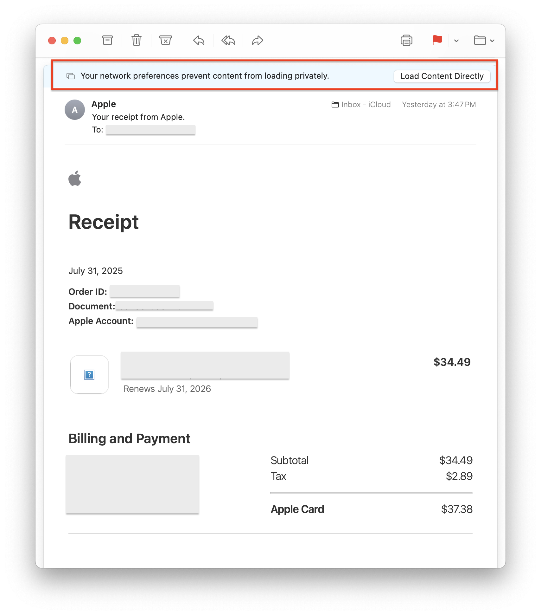Toggle the red flag on this message

[x=437, y=41]
